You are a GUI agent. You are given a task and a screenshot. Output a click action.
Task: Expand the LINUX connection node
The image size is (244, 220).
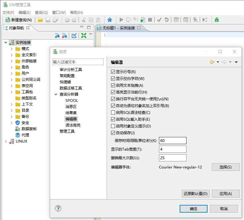6,141
